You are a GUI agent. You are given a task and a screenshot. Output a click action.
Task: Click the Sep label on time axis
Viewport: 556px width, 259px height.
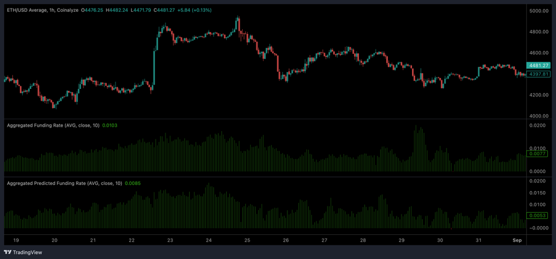(517, 240)
